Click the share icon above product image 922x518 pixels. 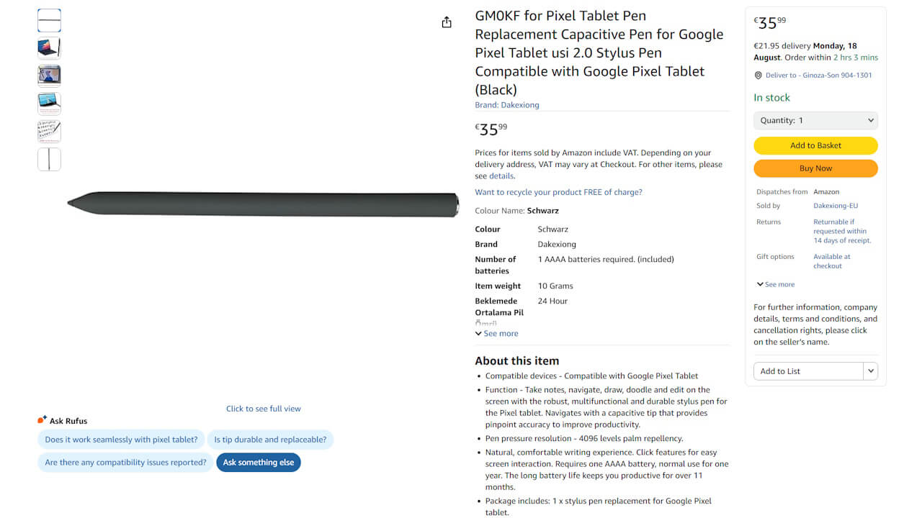tap(447, 22)
